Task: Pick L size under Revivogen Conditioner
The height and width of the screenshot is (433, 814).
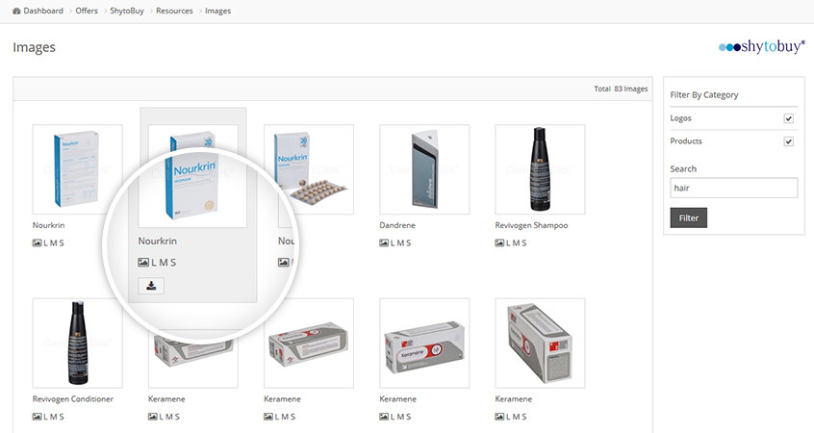Action: coord(46,417)
